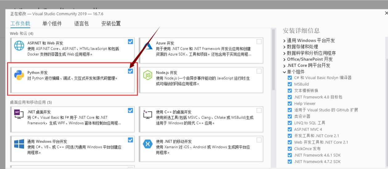The width and height of the screenshot is (388, 169).
Task: Check the Azure 开发 workload checkbox
Action: [259, 41]
